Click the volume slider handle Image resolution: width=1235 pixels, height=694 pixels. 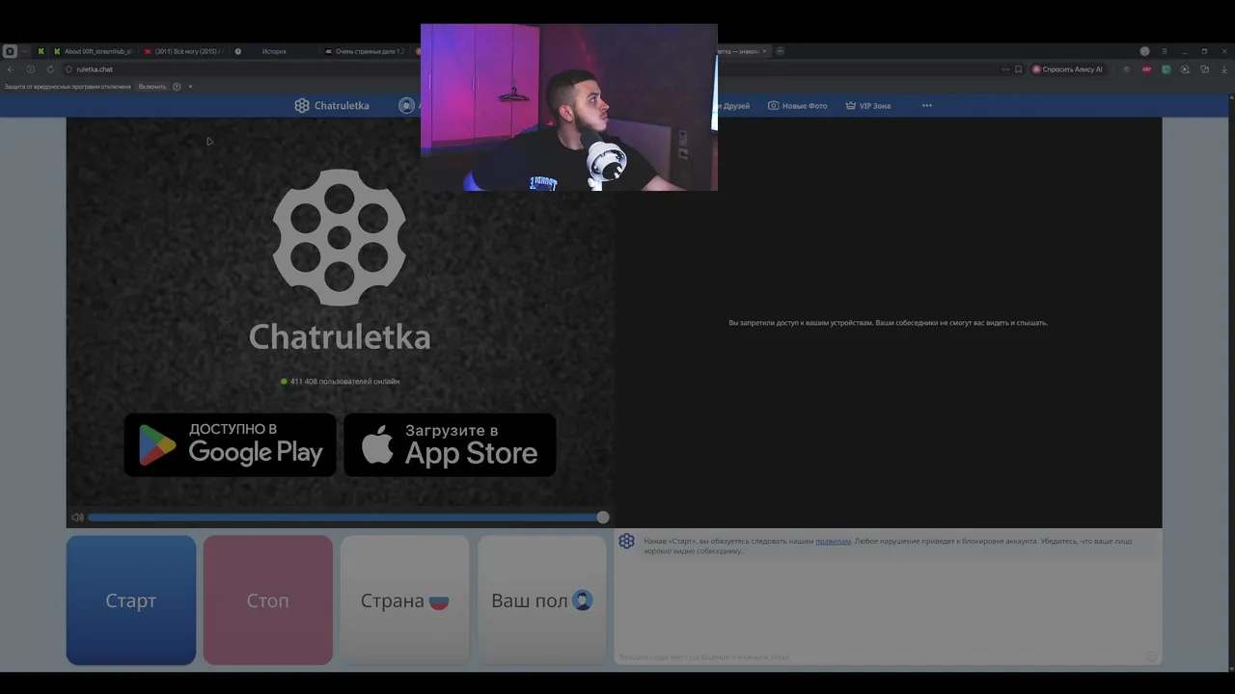click(x=603, y=518)
